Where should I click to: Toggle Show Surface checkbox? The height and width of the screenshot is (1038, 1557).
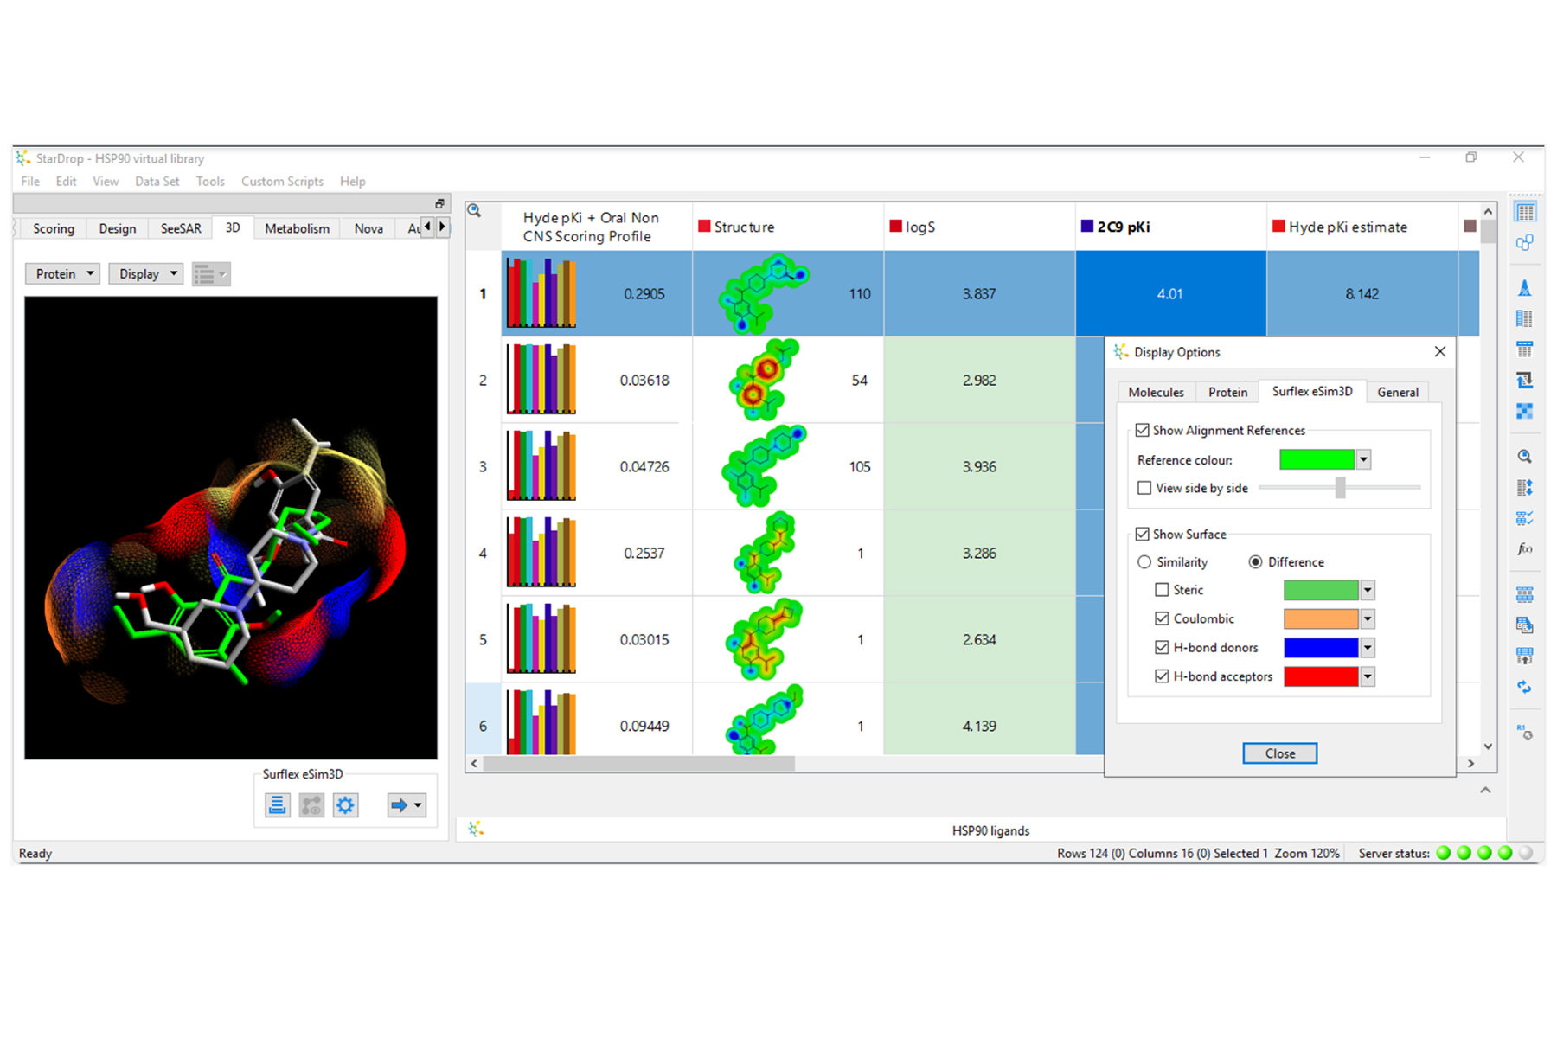click(x=1143, y=534)
